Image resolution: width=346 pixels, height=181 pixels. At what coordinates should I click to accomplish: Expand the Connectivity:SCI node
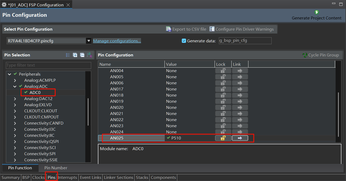[15, 148]
